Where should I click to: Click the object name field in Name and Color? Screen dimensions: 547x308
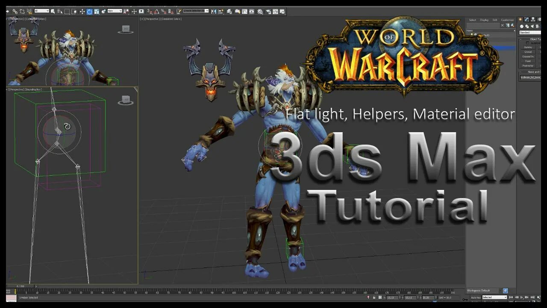[530, 77]
